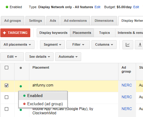Screen dimensions: 143x117
Task: Tick the select-all checkbox in table header
Action: coord(7,68)
